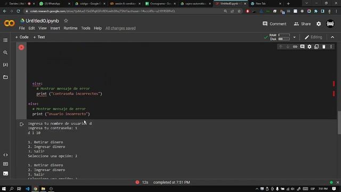
Task: Open the table of contents sidebar
Action: pyautogui.click(x=5, y=41)
